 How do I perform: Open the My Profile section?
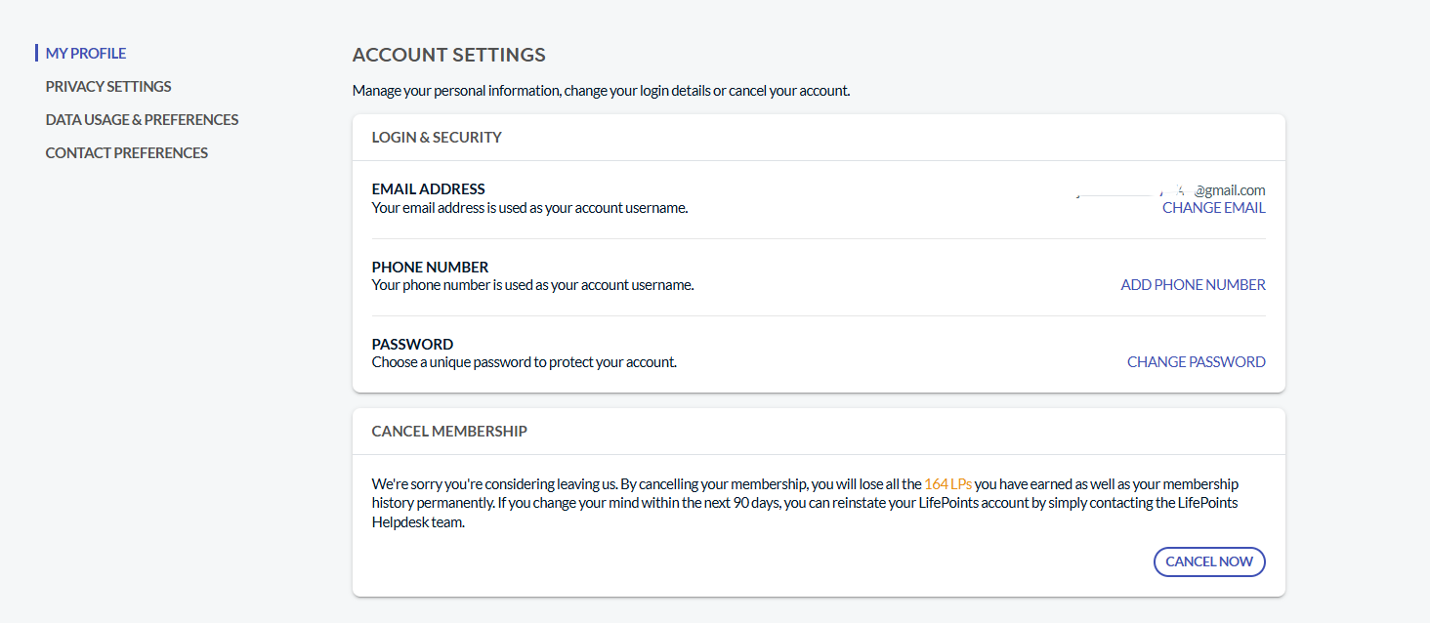coord(86,54)
